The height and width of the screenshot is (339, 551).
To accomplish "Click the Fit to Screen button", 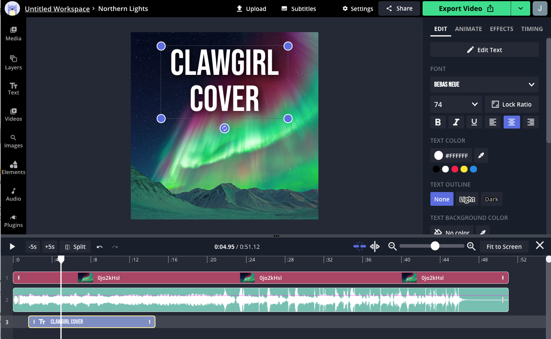I will point(504,247).
